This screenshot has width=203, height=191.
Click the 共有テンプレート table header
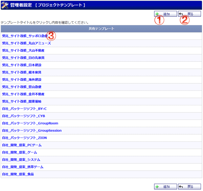click(101, 29)
